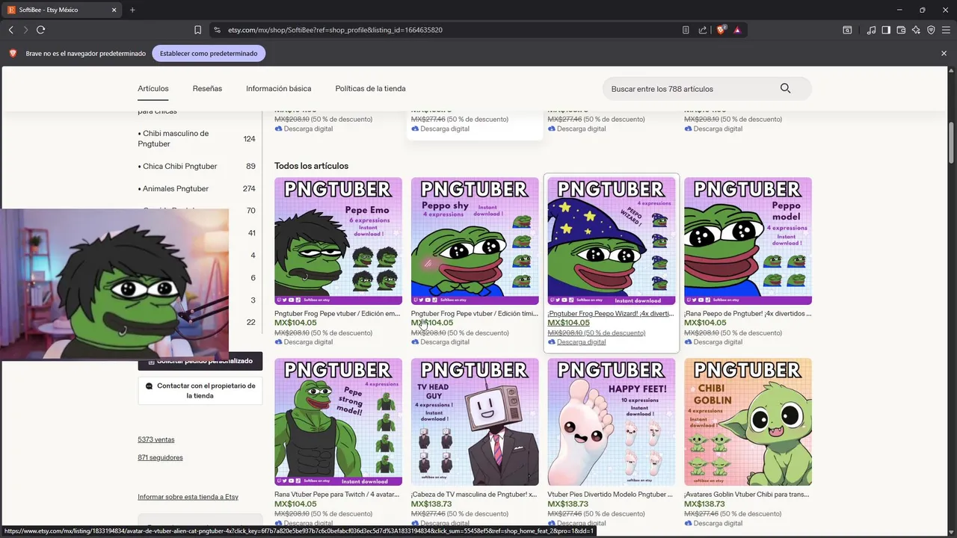This screenshot has height=538, width=957.
Task: Bookmark this page in the address bar
Action: tap(197, 30)
